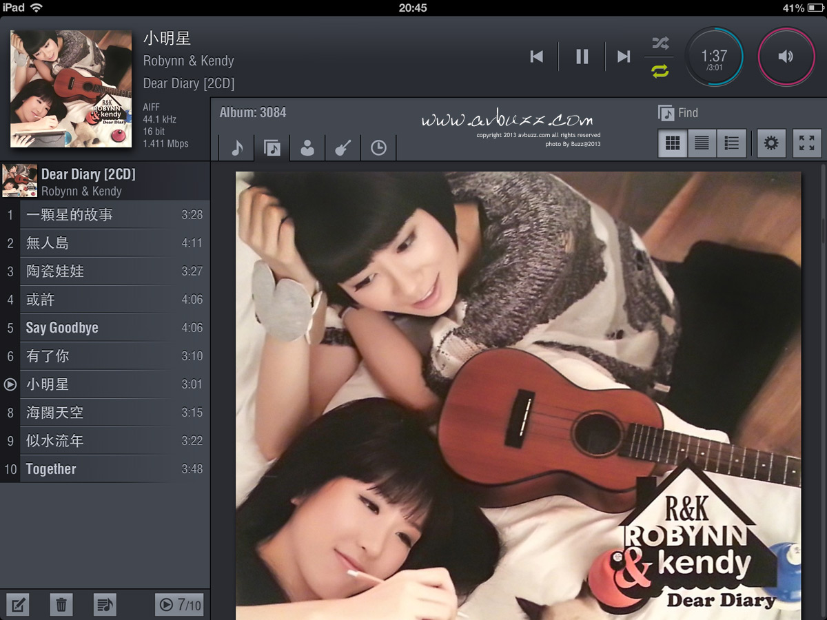Tap the 1.411 Mbps bitrate text
The image size is (827, 620).
point(166,144)
